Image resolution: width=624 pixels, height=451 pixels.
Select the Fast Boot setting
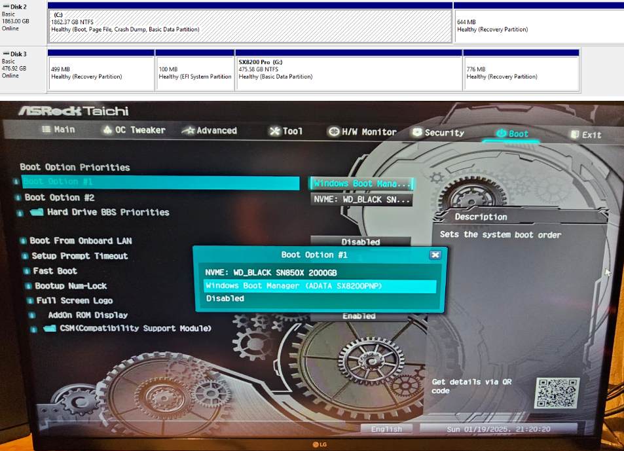55,271
